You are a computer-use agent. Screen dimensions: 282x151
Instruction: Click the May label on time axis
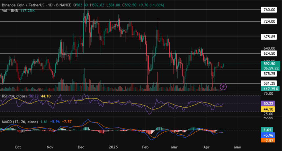tap(237, 147)
